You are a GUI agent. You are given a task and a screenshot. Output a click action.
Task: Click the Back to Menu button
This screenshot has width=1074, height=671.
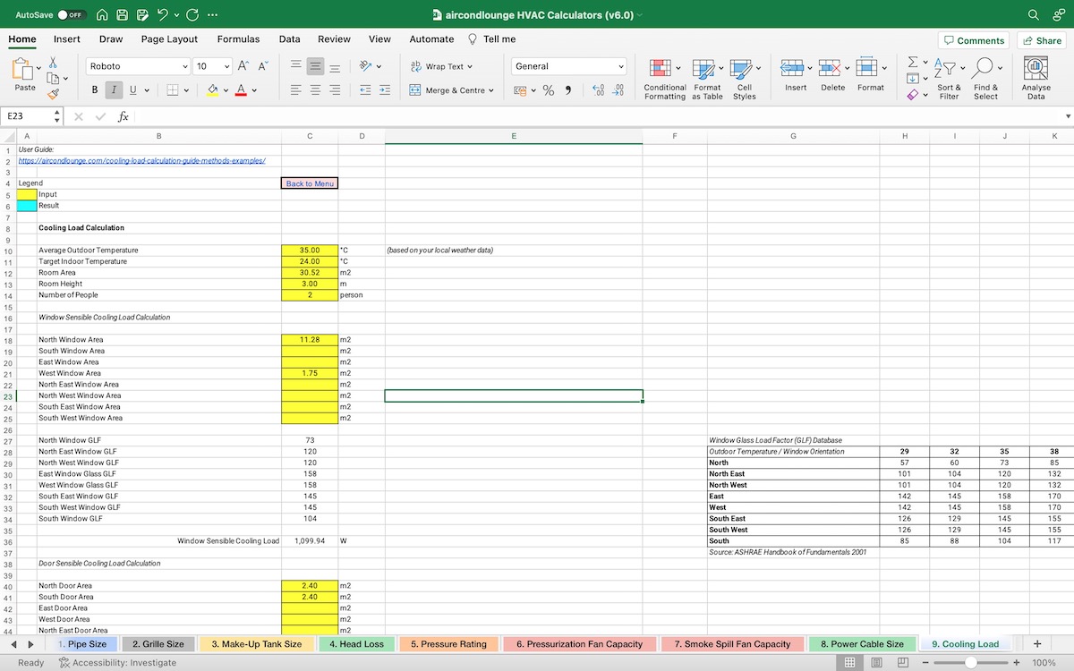click(x=310, y=183)
